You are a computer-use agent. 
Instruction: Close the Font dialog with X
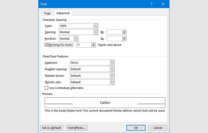[163, 4]
